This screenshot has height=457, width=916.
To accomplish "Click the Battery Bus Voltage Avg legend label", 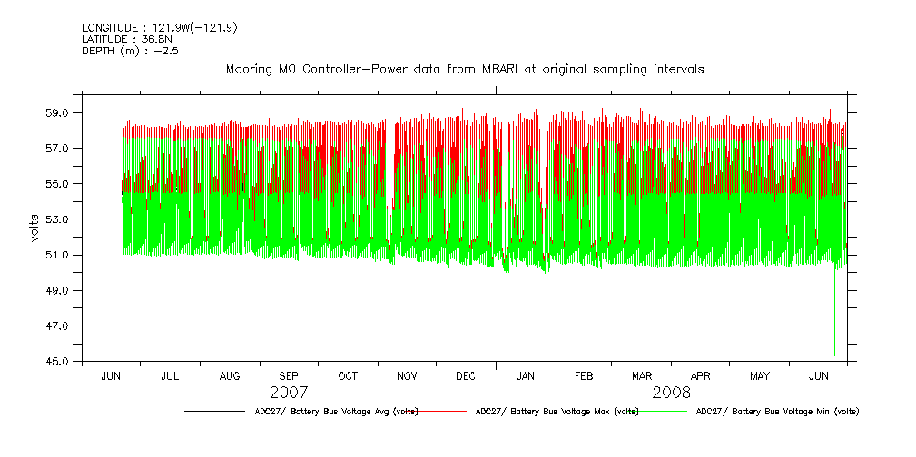I will pyautogui.click(x=336, y=412).
